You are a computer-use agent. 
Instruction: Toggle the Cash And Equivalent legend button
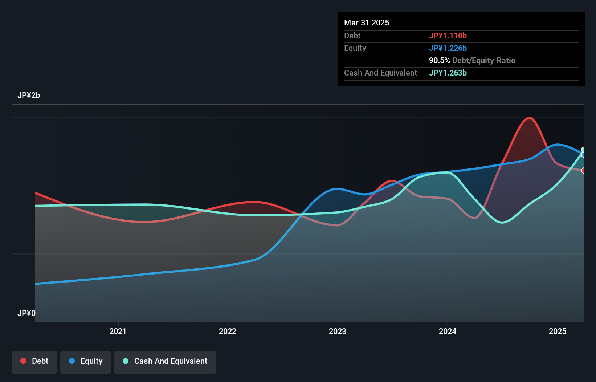pos(165,362)
